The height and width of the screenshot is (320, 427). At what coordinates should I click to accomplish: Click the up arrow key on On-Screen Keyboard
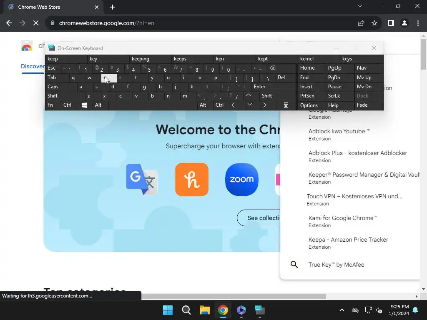point(249,95)
